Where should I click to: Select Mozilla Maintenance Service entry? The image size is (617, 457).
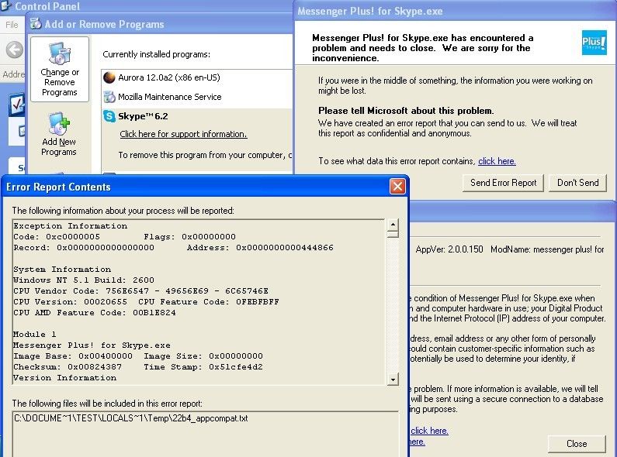tap(170, 97)
